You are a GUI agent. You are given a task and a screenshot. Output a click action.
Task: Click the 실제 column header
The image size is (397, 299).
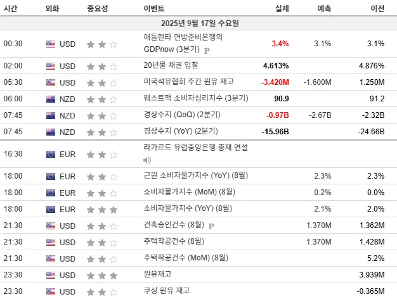[282, 8]
